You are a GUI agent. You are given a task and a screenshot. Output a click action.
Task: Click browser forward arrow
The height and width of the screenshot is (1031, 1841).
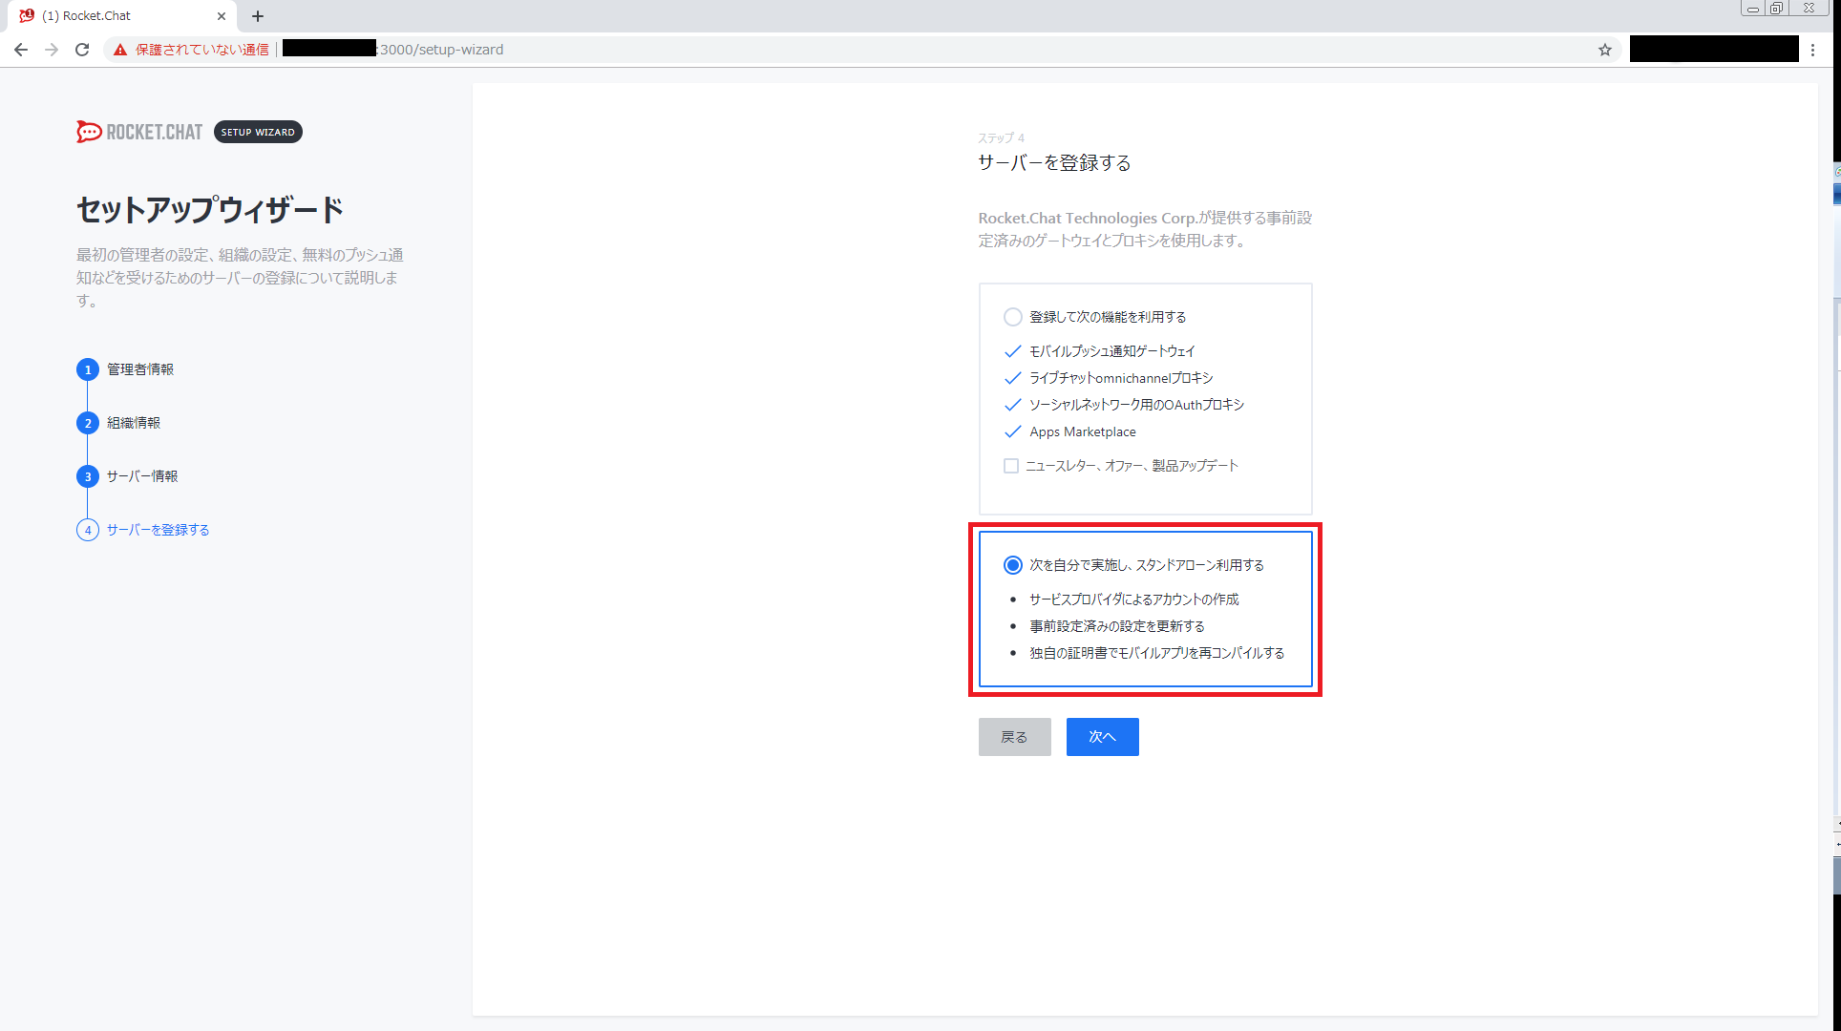pyautogui.click(x=52, y=50)
